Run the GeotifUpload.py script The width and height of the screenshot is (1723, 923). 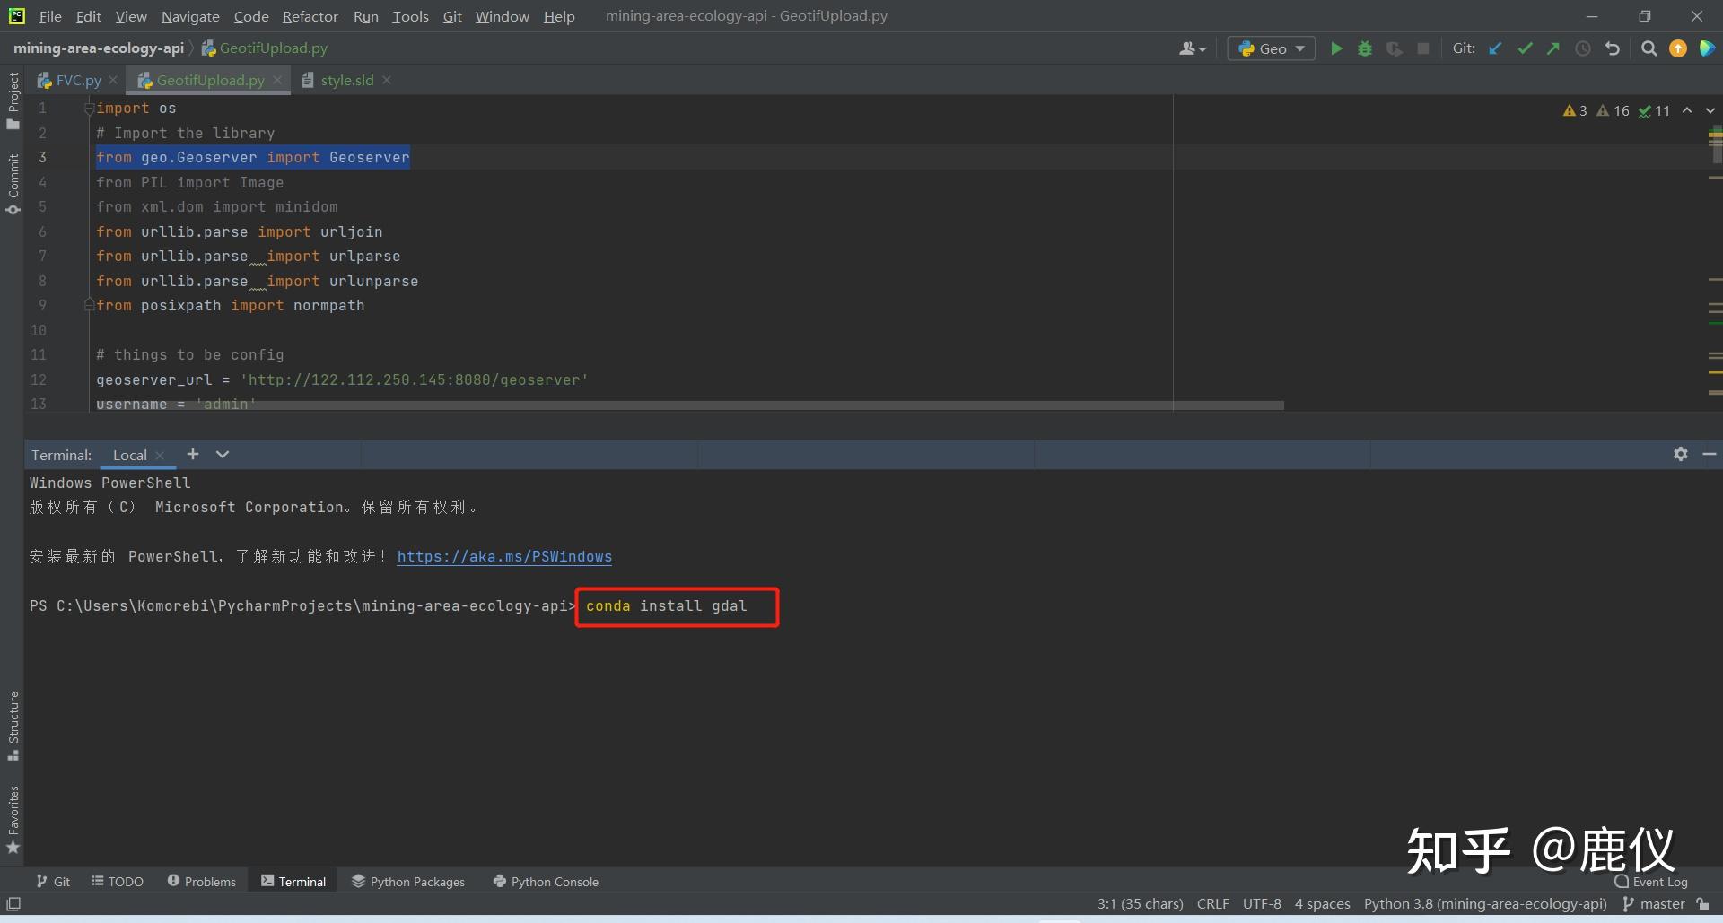[x=1336, y=48]
